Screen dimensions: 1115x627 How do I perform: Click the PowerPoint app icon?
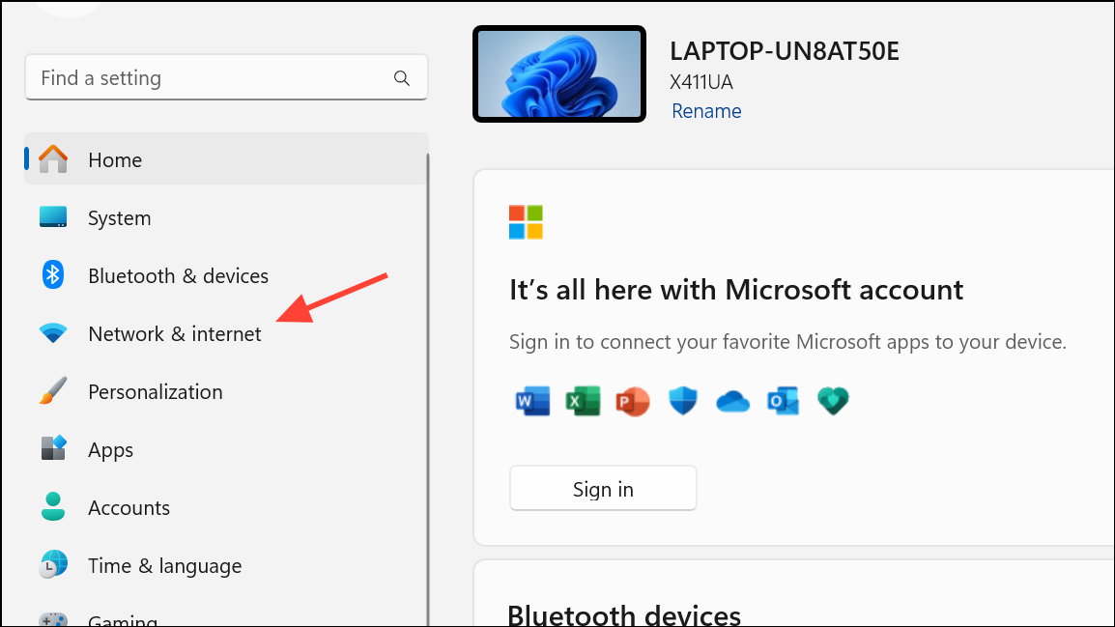pos(633,401)
